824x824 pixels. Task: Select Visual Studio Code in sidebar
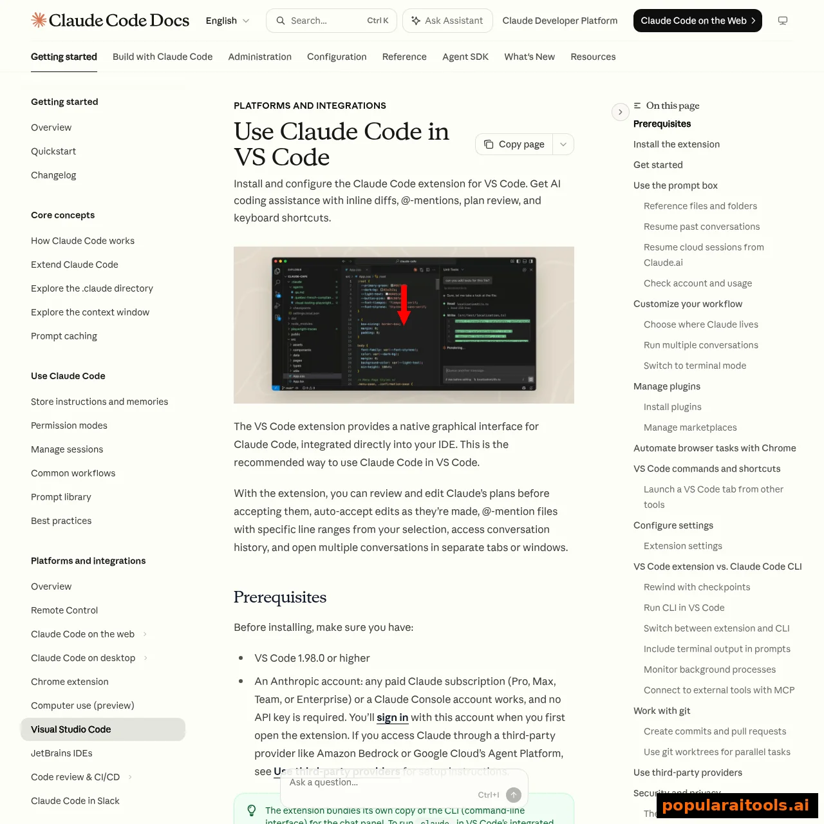[103, 729]
